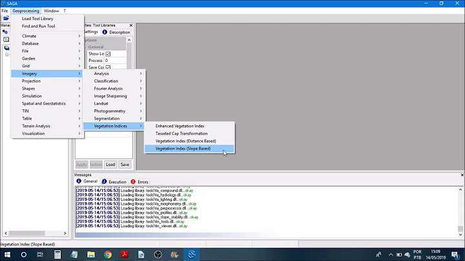465x261 pixels.
Task: Click the Load button
Action: pyautogui.click(x=110, y=164)
